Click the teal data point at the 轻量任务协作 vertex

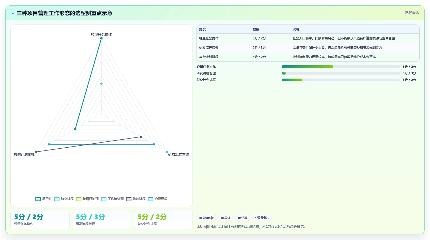pos(101,38)
